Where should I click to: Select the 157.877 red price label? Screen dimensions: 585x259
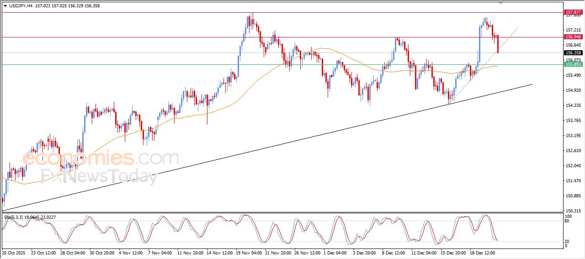coord(573,12)
